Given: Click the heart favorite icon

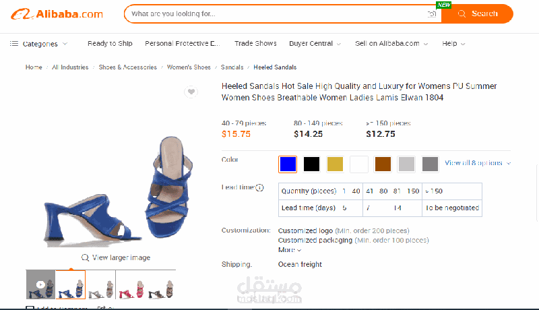Looking at the screenshot, I should [x=191, y=92].
